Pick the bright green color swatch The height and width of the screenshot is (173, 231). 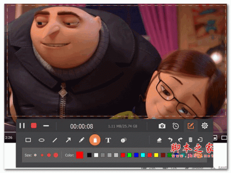[x=129, y=155]
